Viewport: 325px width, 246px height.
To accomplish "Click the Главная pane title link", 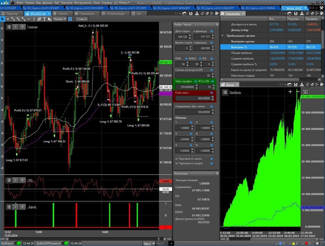I will coord(32,27).
